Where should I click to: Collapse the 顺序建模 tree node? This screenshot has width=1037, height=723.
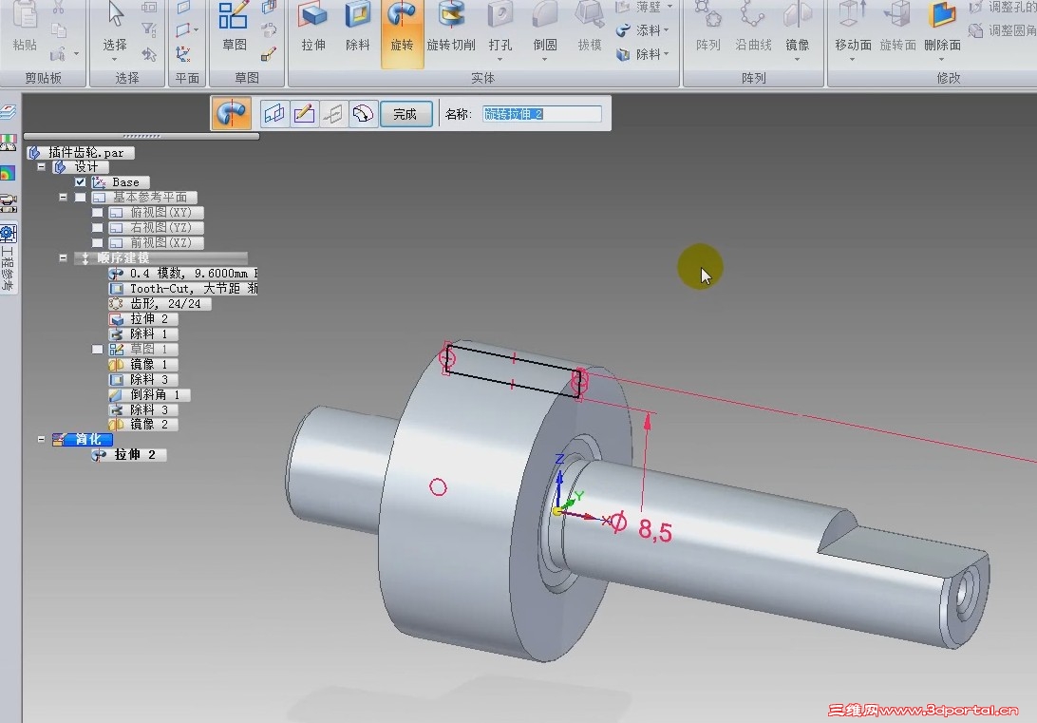click(63, 258)
